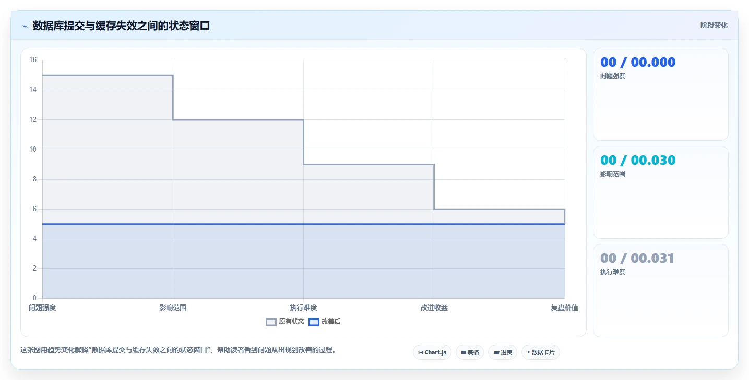Click the 问题强度 x-axis label
The width and height of the screenshot is (749, 380).
tap(42, 308)
